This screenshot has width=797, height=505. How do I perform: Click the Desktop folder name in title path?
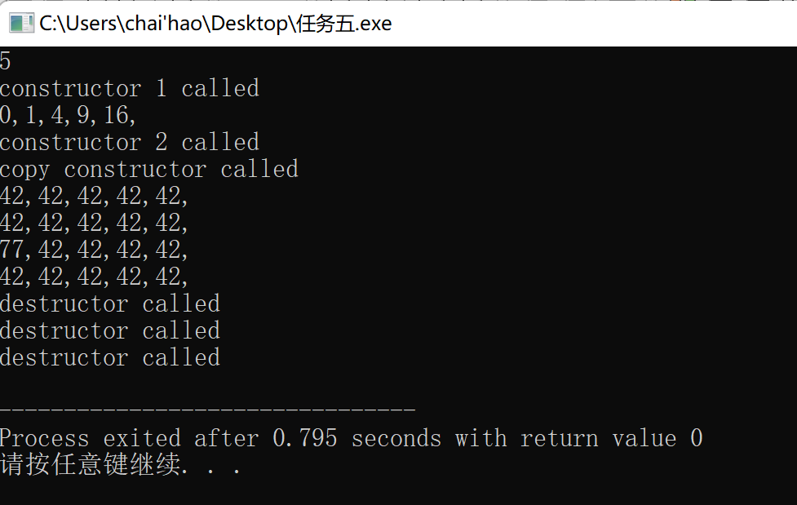click(249, 24)
